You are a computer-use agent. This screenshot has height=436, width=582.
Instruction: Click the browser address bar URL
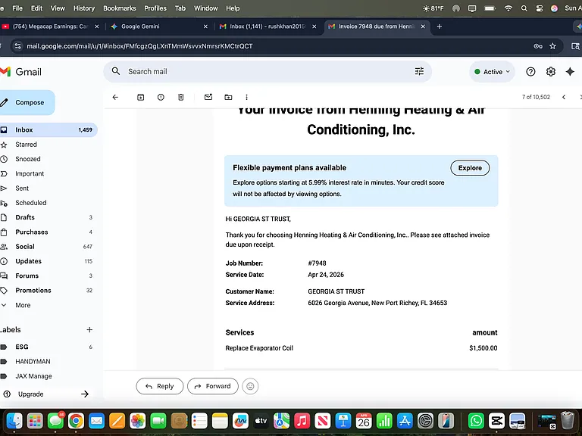point(139,46)
